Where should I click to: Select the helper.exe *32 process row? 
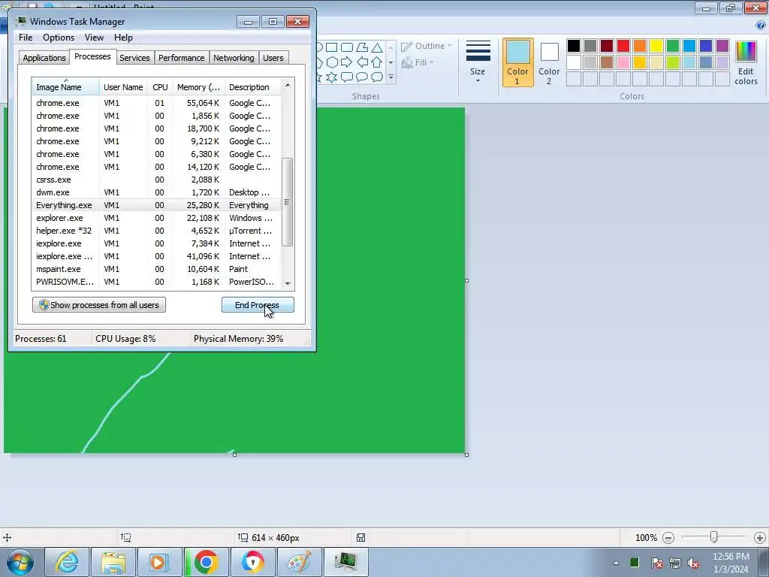156,231
